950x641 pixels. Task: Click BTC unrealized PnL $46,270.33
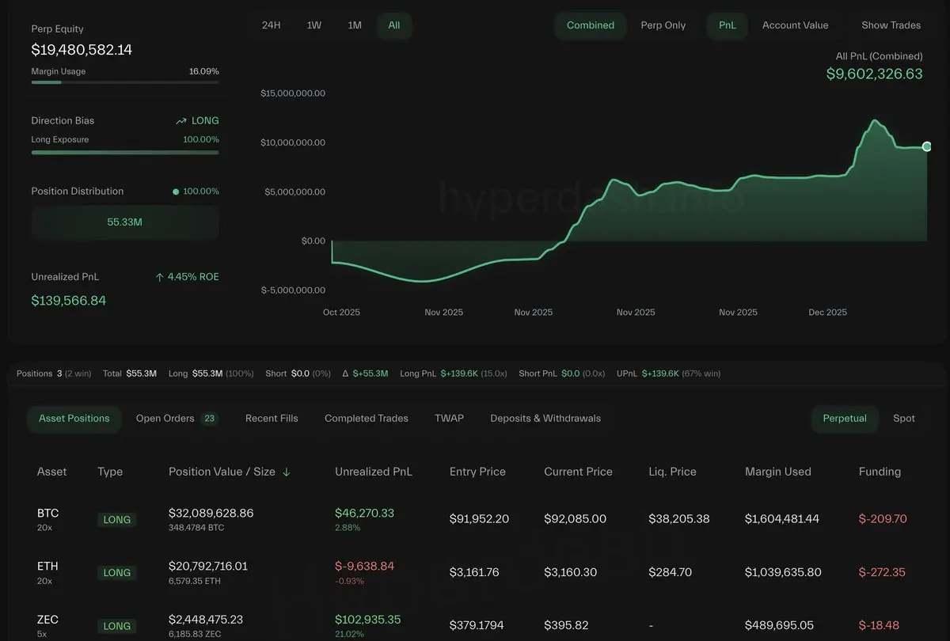[364, 513]
